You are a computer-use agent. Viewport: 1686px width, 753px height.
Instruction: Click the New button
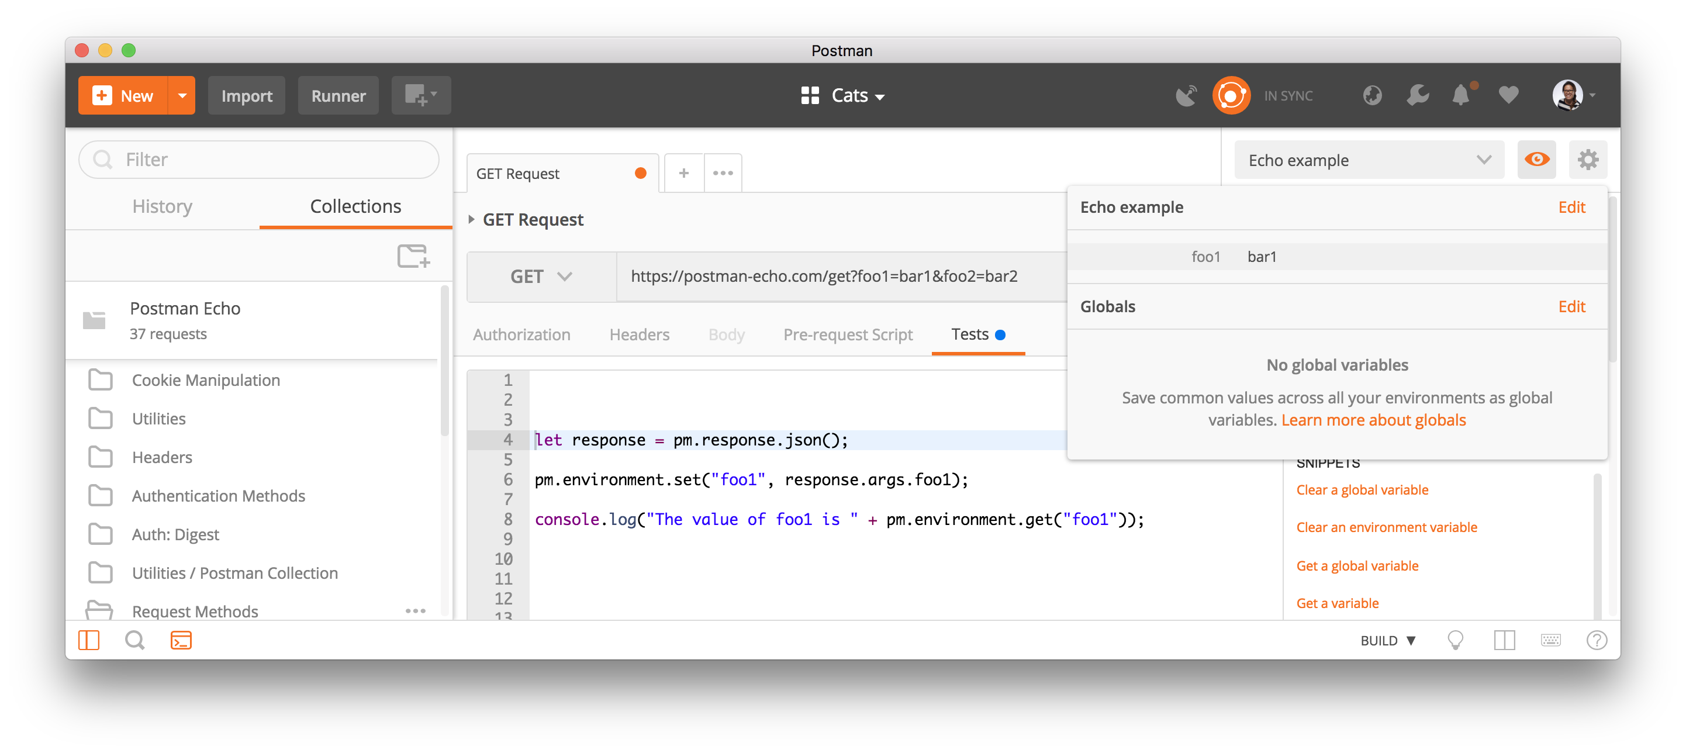124,96
